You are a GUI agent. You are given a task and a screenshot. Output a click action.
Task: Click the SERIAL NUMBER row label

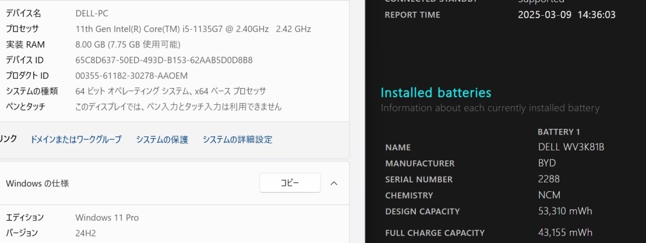[419, 179]
